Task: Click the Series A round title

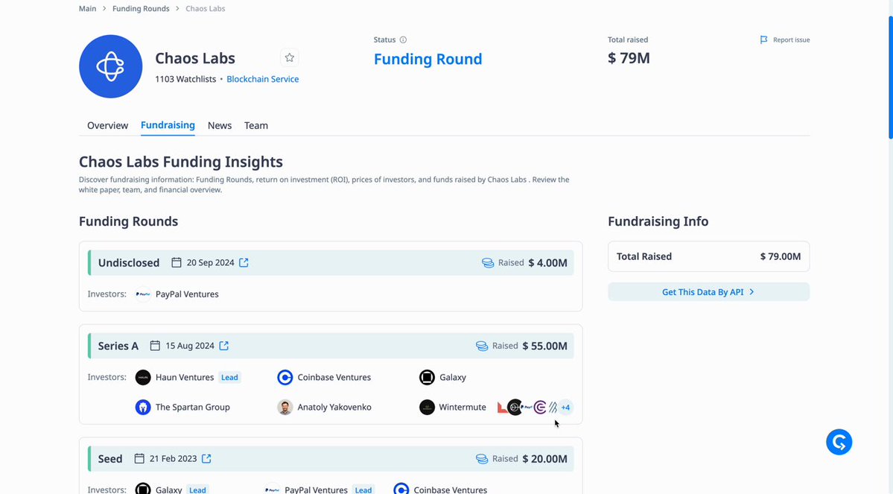Action: tap(118, 346)
